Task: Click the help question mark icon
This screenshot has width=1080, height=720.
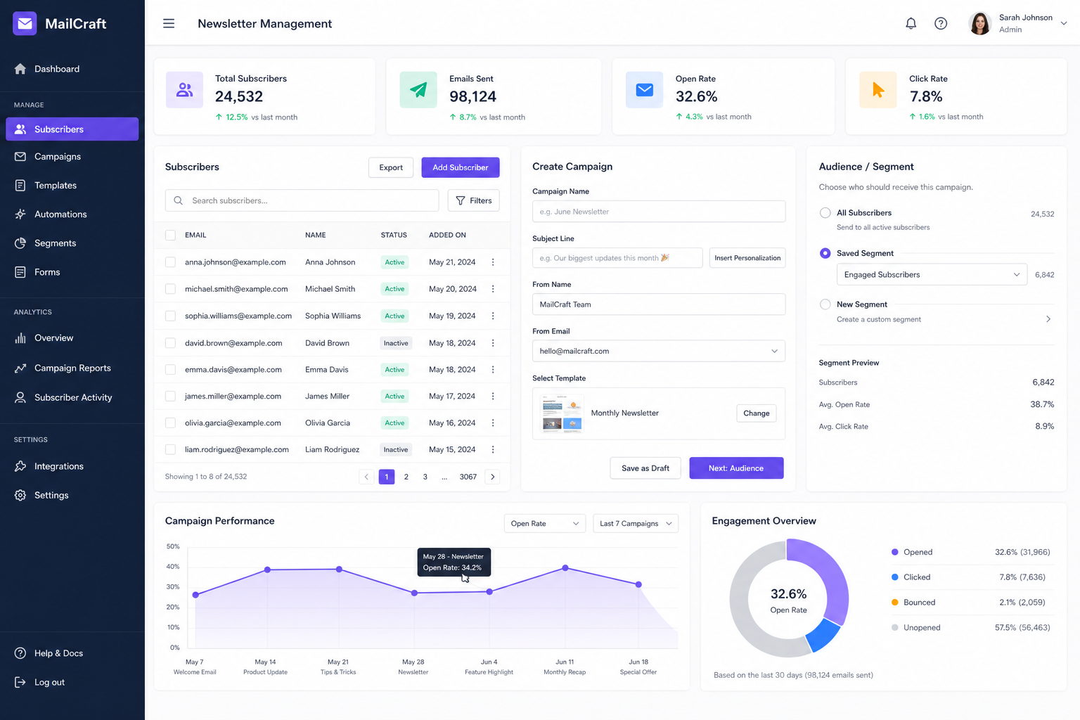Action: (941, 23)
